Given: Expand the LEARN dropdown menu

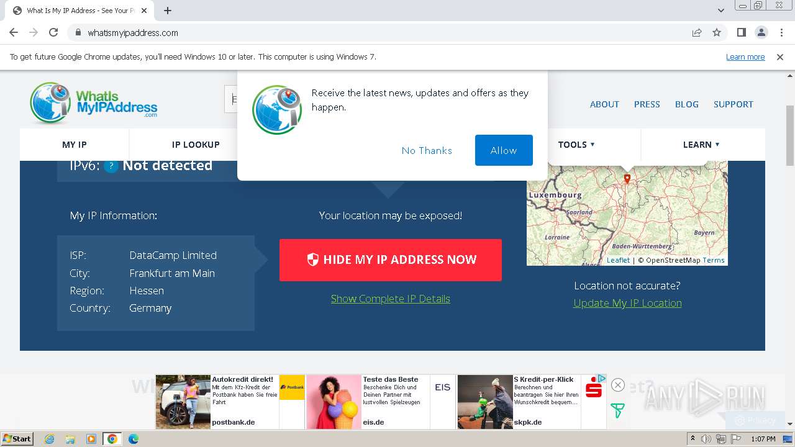Looking at the screenshot, I should click(x=701, y=145).
